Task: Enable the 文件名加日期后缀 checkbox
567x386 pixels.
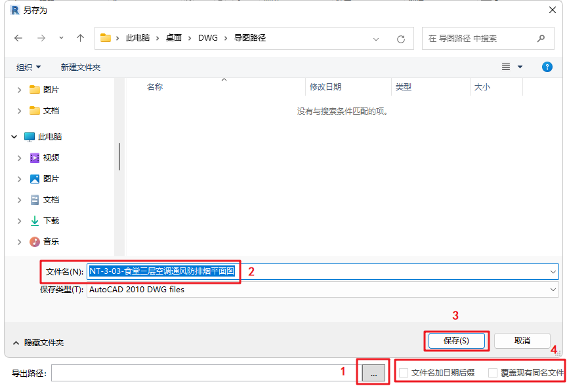Action: tap(404, 372)
